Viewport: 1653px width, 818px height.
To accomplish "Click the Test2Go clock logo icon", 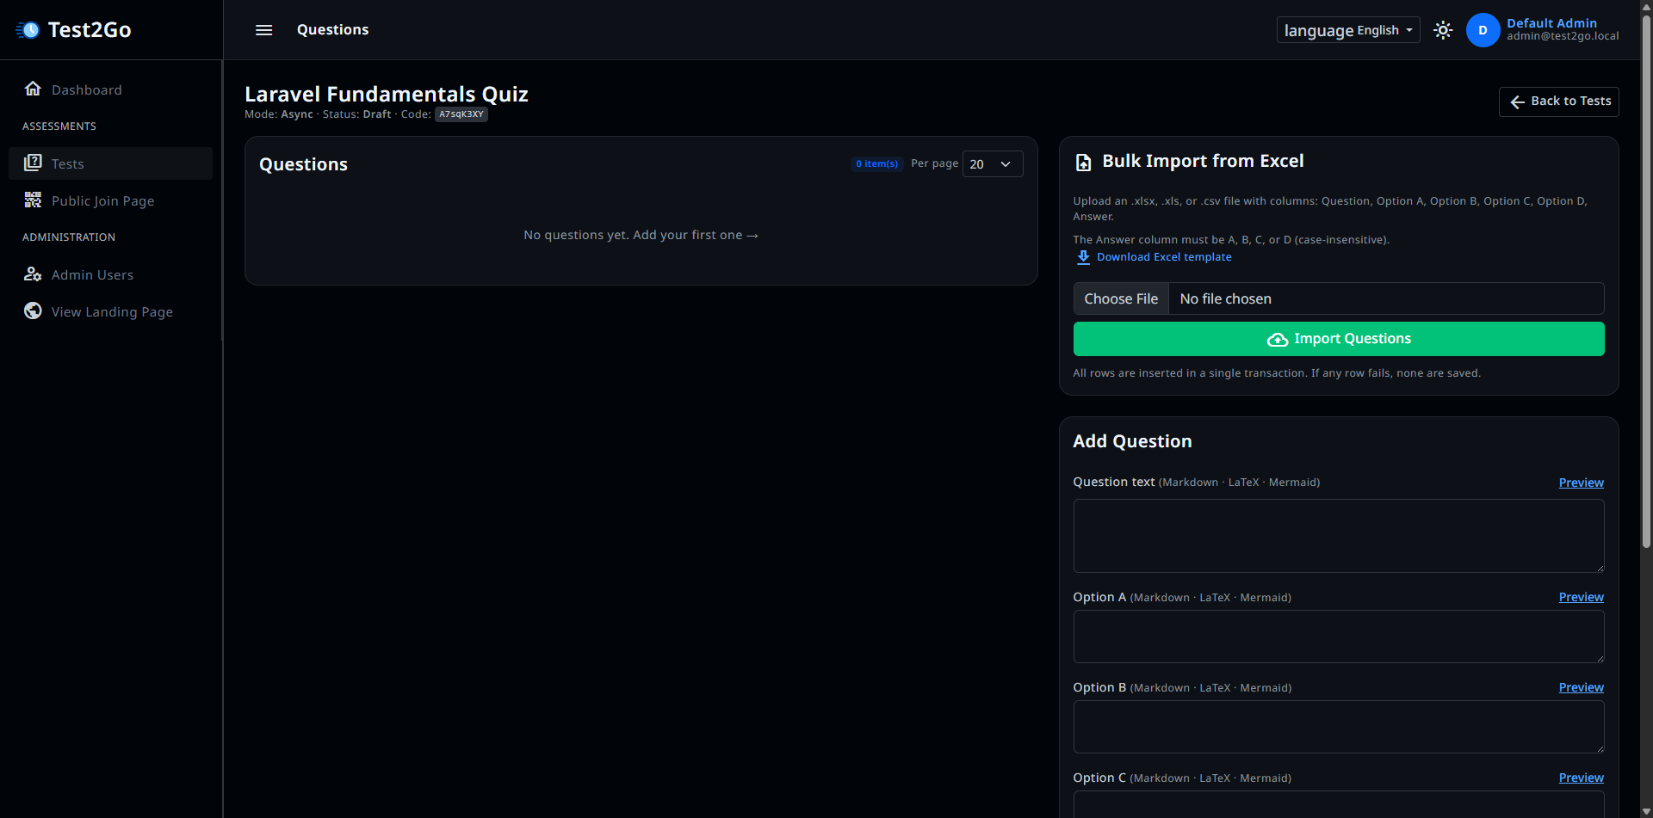I will 28,30.
